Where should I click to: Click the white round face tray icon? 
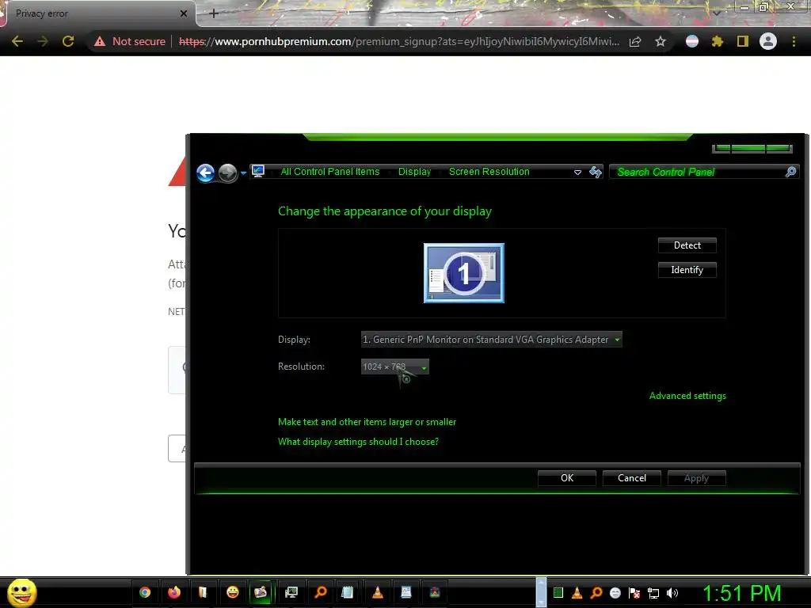tap(615, 593)
